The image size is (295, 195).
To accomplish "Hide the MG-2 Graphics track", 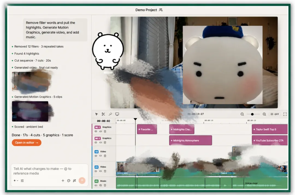I will pyautogui.click(x=96, y=142).
